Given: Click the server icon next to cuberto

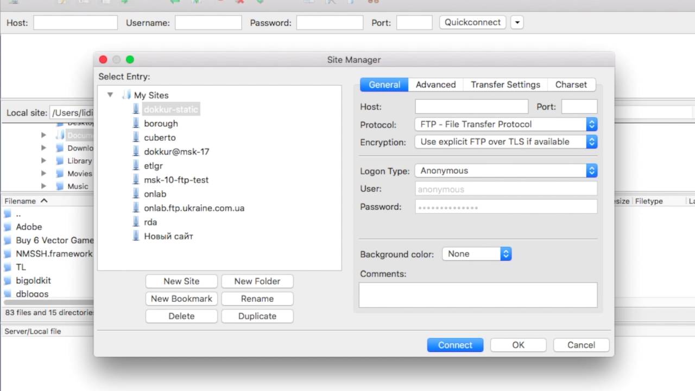Looking at the screenshot, I should pos(136,137).
